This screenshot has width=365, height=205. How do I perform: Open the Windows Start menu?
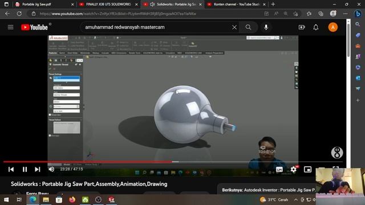click(x=6, y=200)
